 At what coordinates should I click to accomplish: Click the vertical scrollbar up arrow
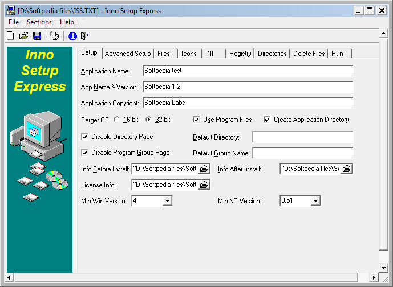[383, 33]
